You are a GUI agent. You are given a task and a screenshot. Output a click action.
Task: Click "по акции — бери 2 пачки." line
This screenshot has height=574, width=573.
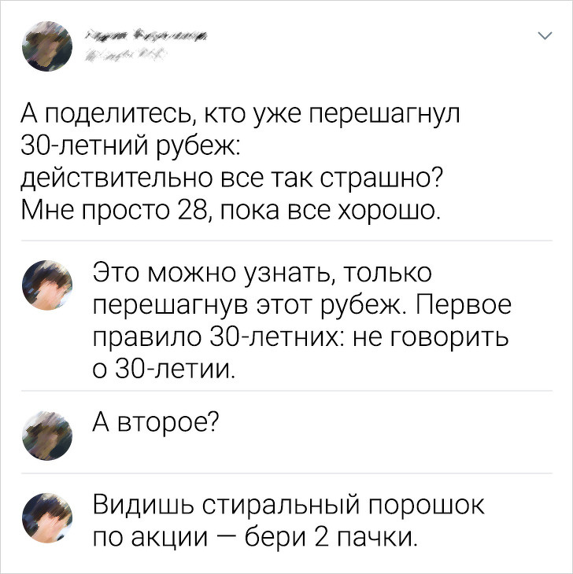point(253,537)
